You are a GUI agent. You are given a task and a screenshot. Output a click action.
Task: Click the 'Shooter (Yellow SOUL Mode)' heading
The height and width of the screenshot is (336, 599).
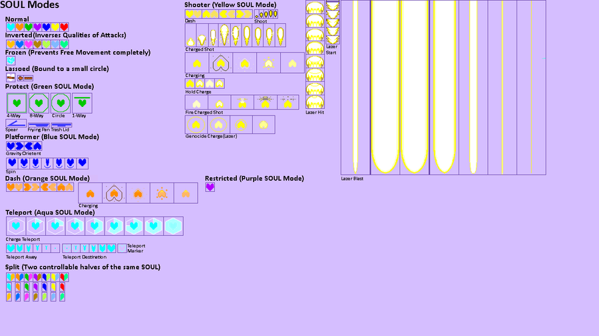tap(230, 5)
